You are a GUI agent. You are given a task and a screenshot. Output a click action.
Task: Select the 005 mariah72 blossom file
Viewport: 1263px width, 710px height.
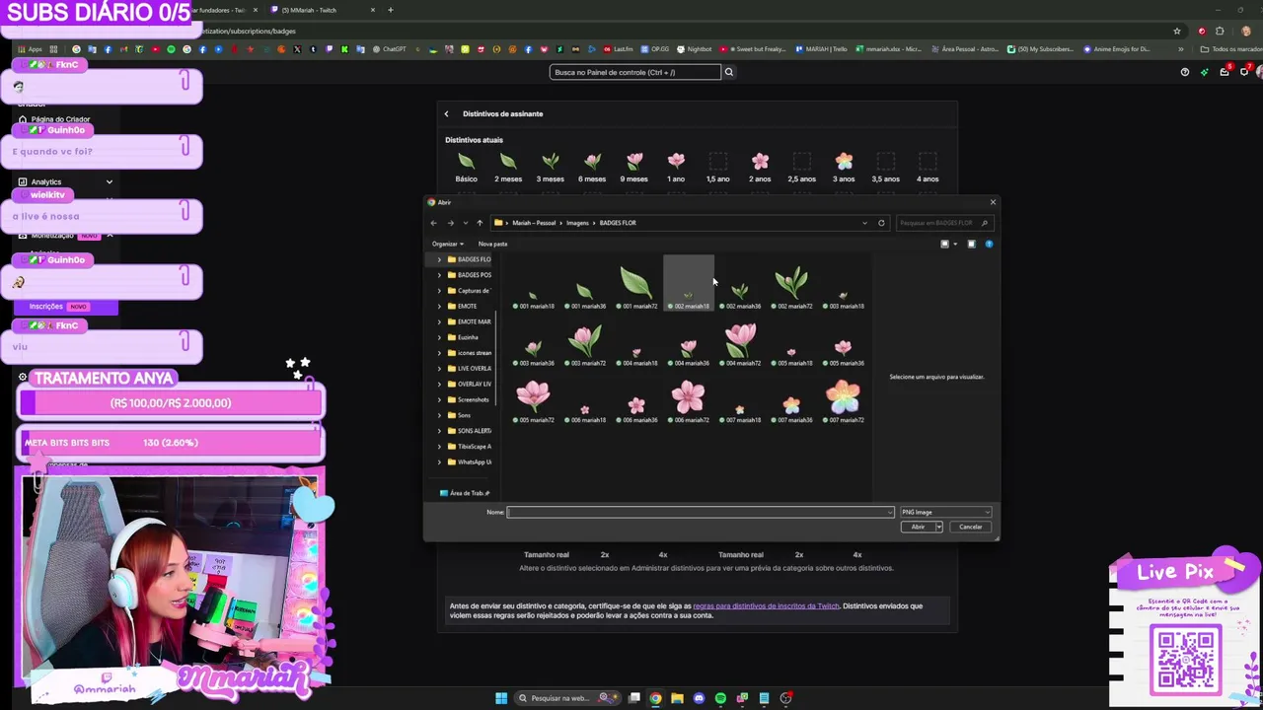pos(533,401)
